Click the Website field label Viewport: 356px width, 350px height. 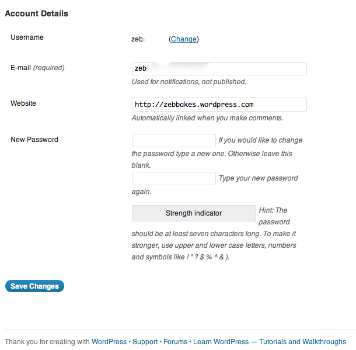pyautogui.click(x=23, y=103)
